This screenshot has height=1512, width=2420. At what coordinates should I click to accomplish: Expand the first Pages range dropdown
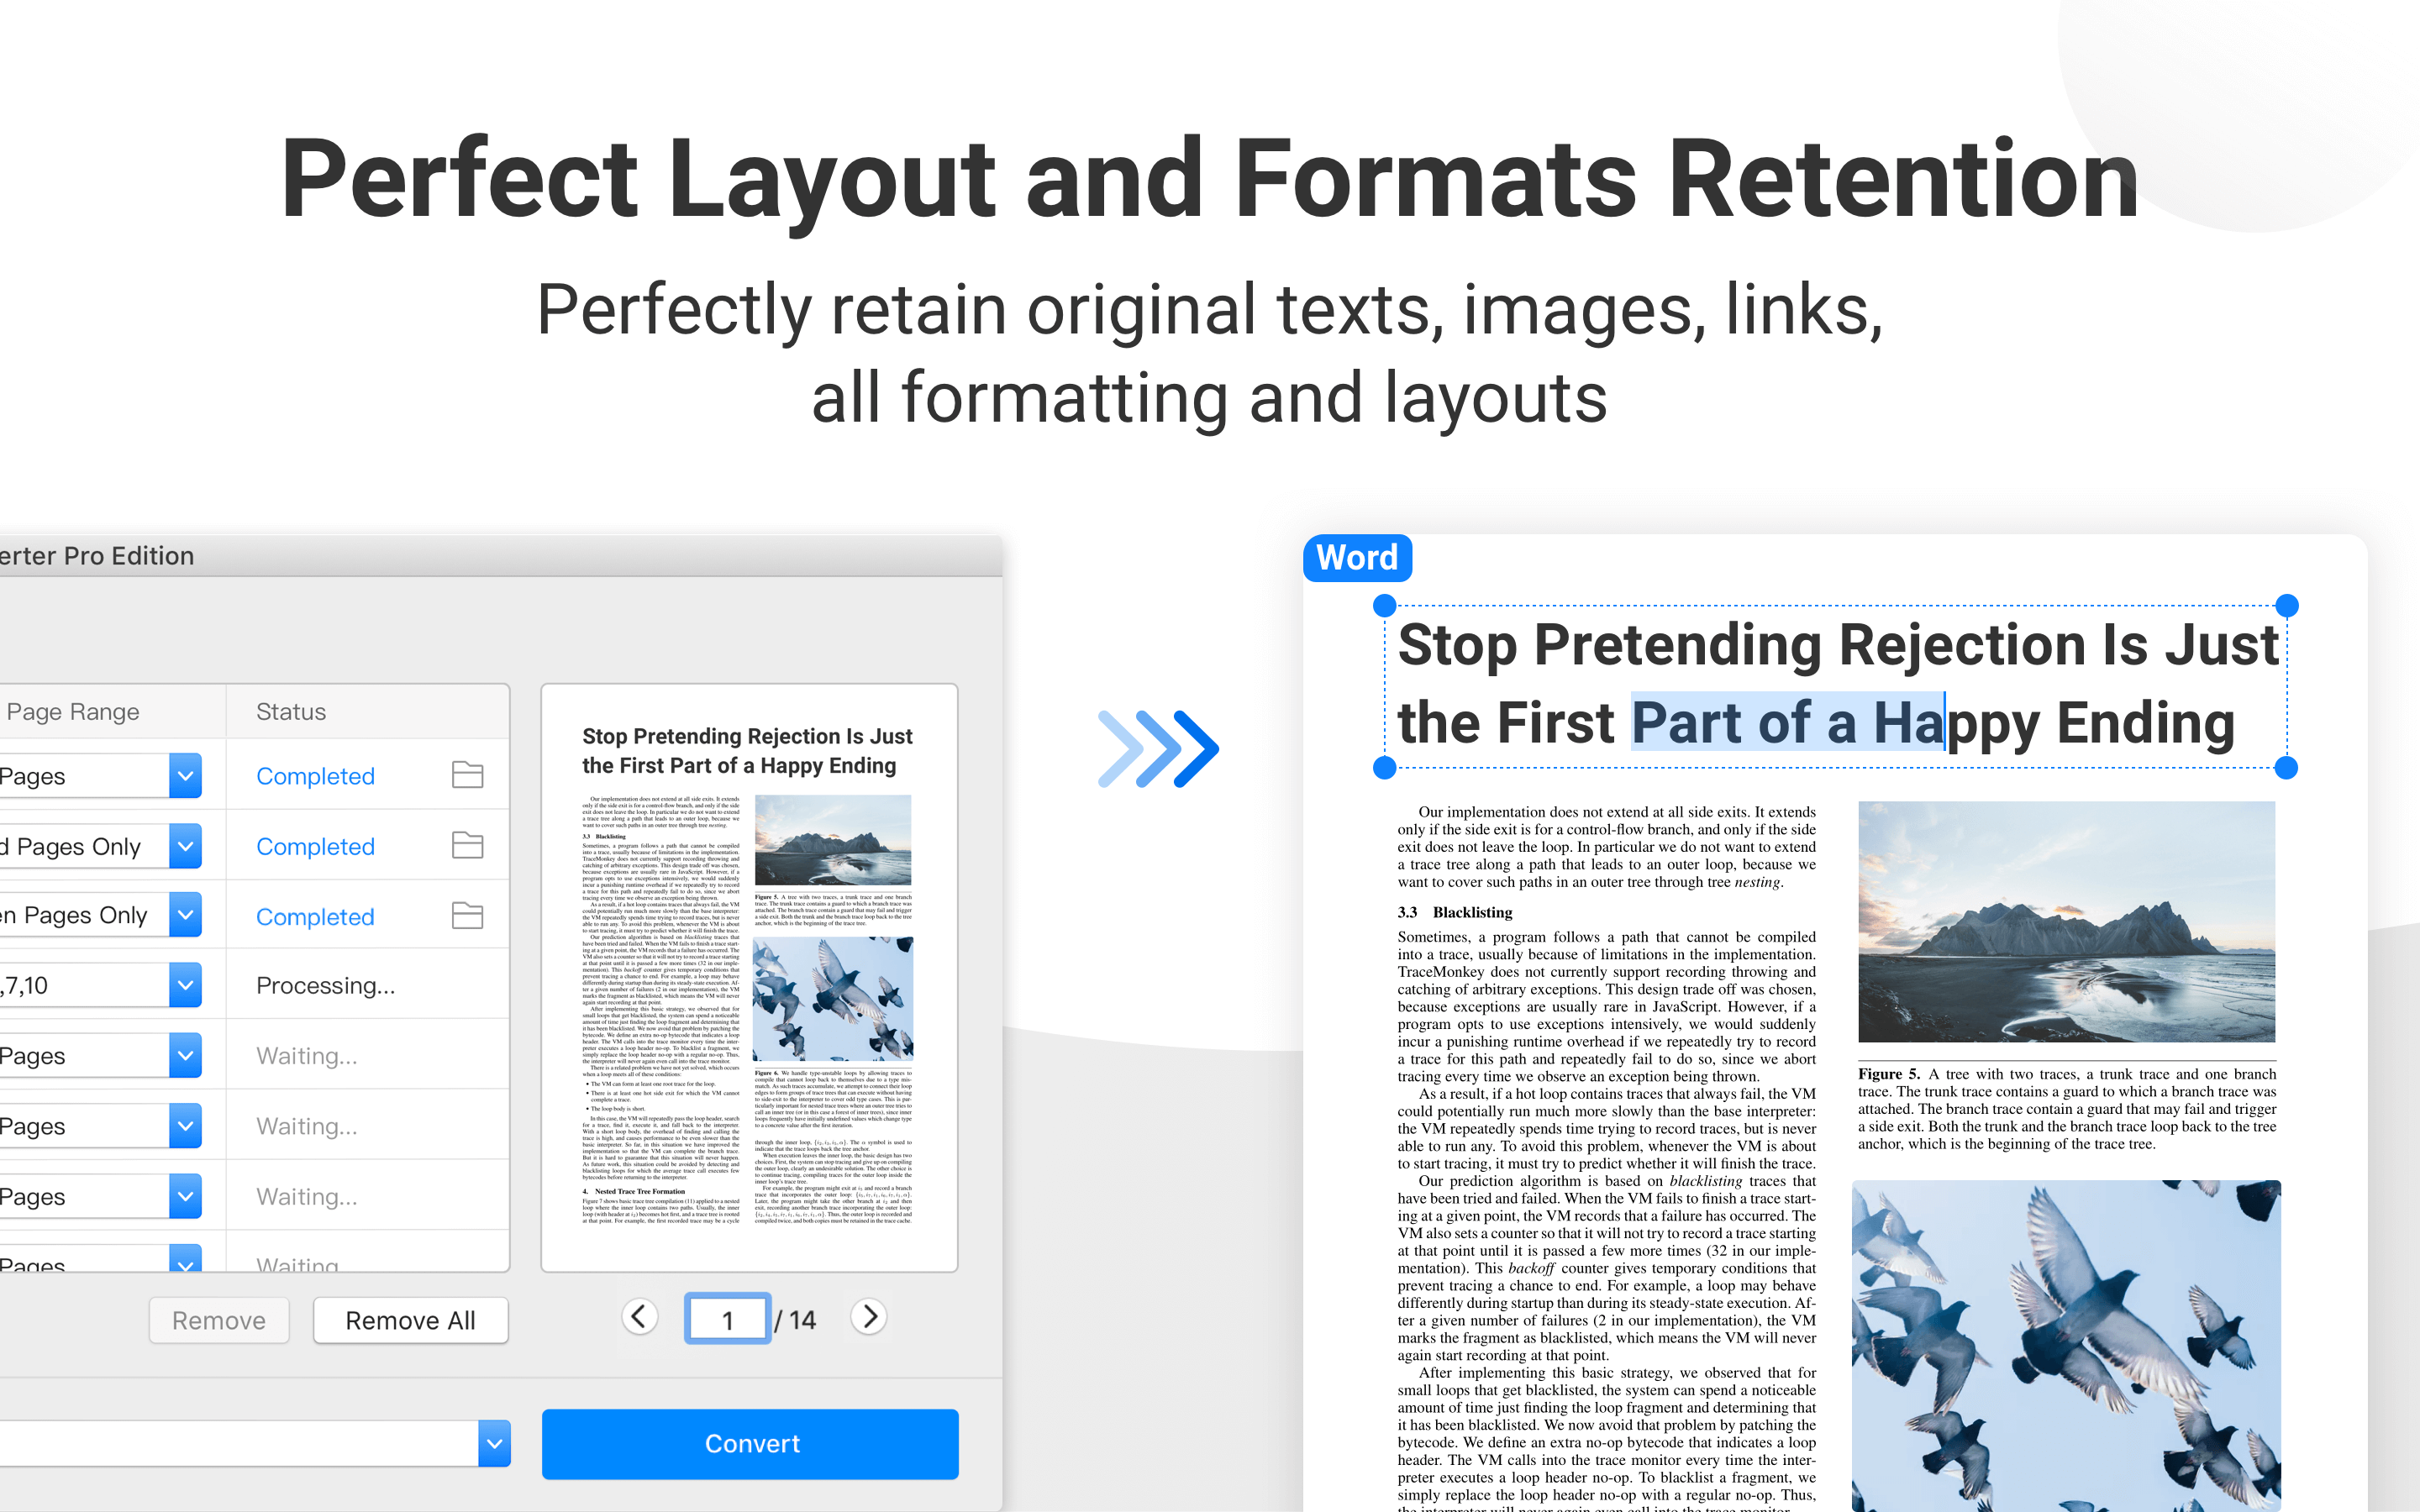tap(185, 776)
